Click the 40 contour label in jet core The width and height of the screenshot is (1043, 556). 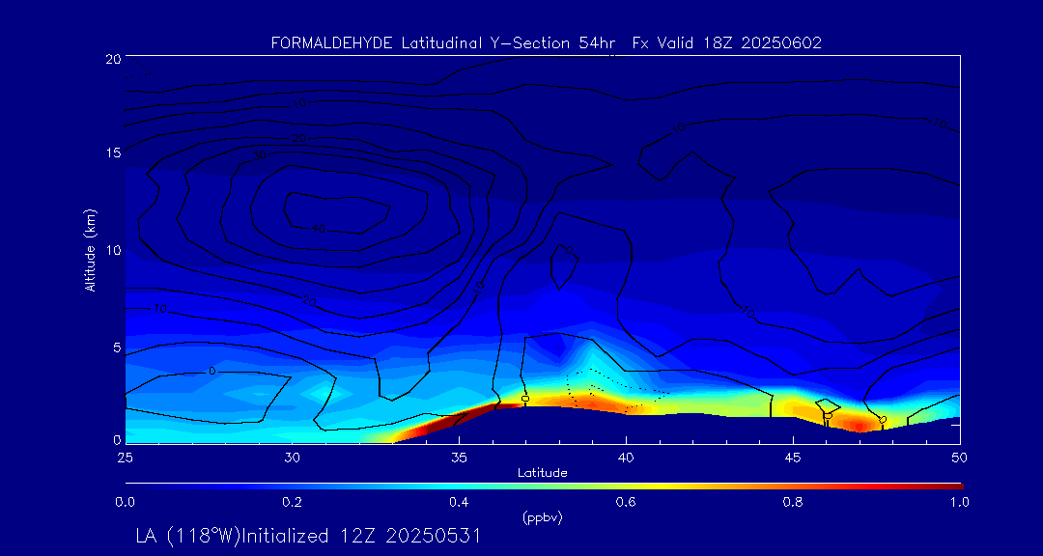[x=318, y=229]
